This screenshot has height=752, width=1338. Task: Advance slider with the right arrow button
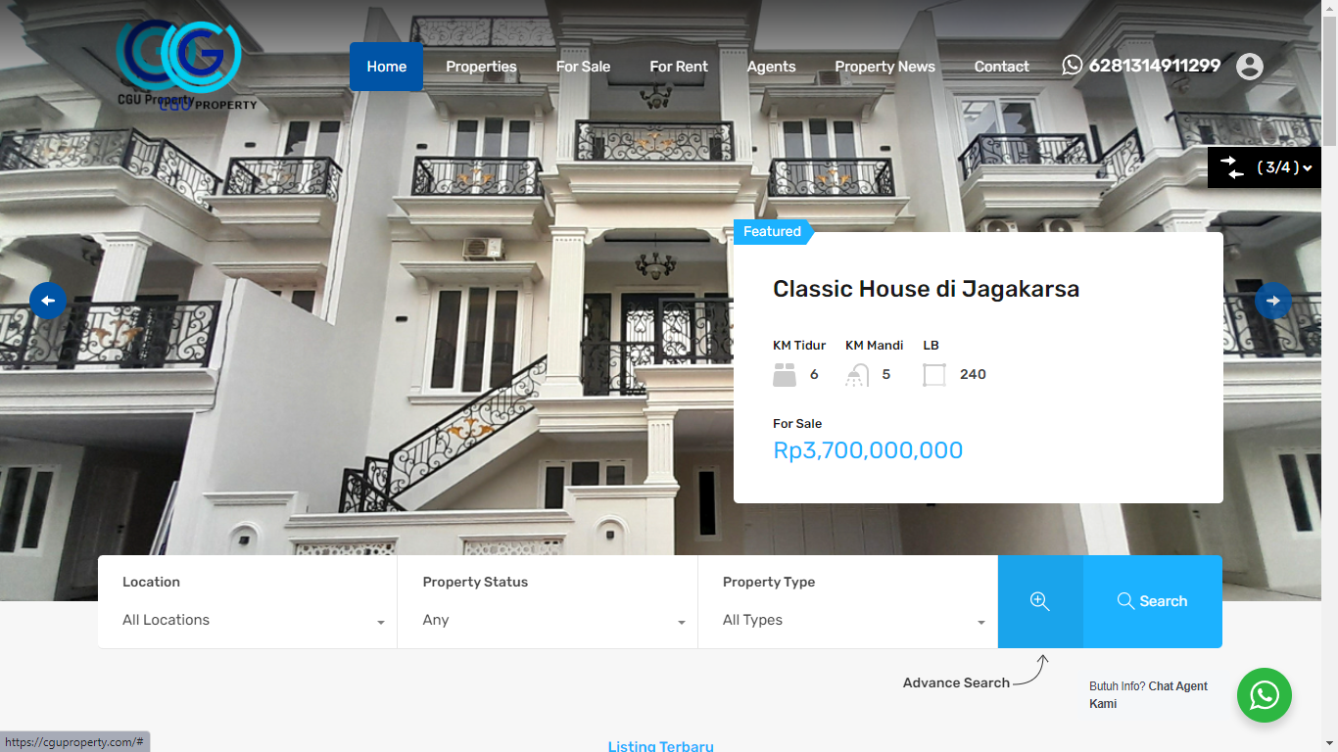coord(1272,301)
